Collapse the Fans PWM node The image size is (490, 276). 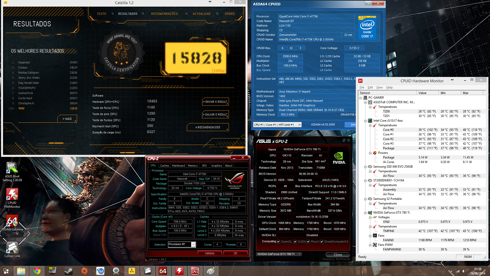[370, 245]
